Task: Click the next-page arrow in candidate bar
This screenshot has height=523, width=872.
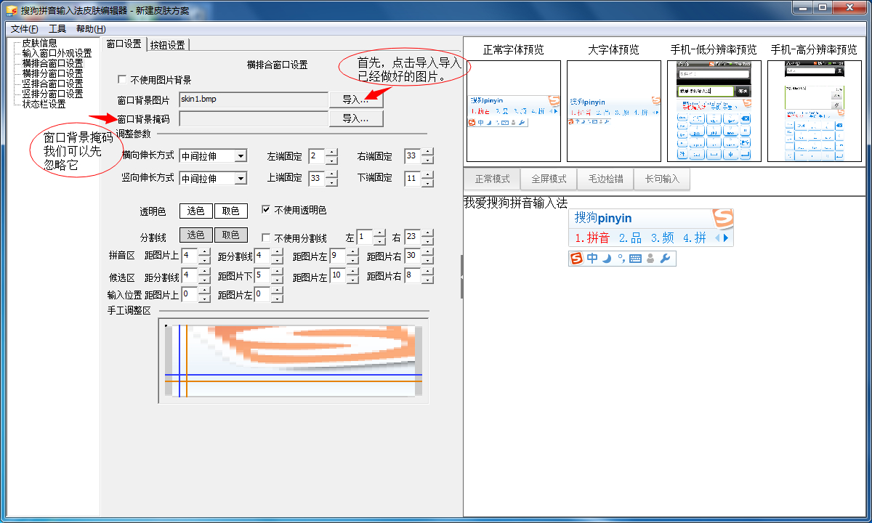Action: (725, 238)
